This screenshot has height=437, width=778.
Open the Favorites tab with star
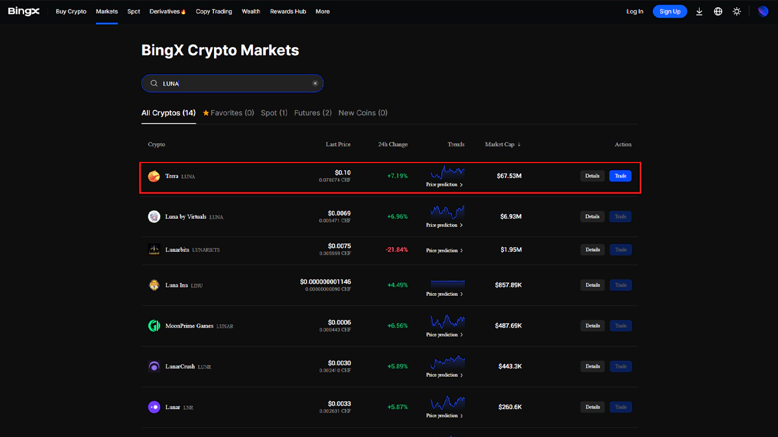pyautogui.click(x=228, y=113)
